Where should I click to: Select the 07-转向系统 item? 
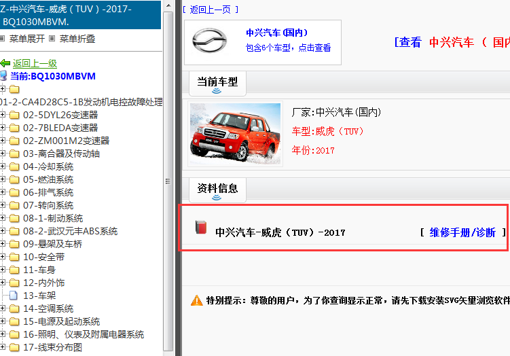(48, 205)
